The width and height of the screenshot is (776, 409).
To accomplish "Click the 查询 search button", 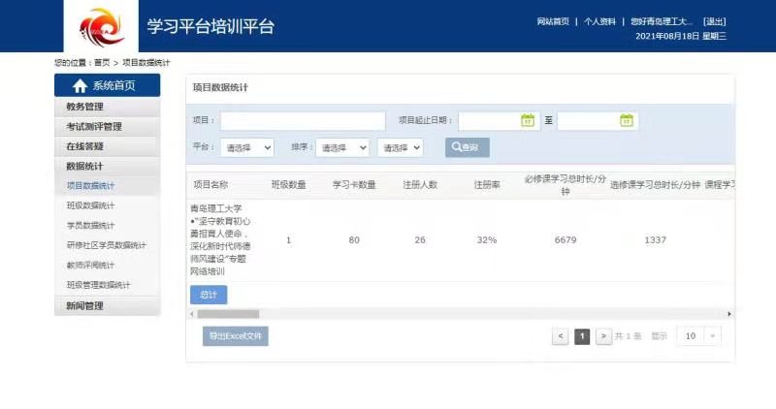I will 467,147.
